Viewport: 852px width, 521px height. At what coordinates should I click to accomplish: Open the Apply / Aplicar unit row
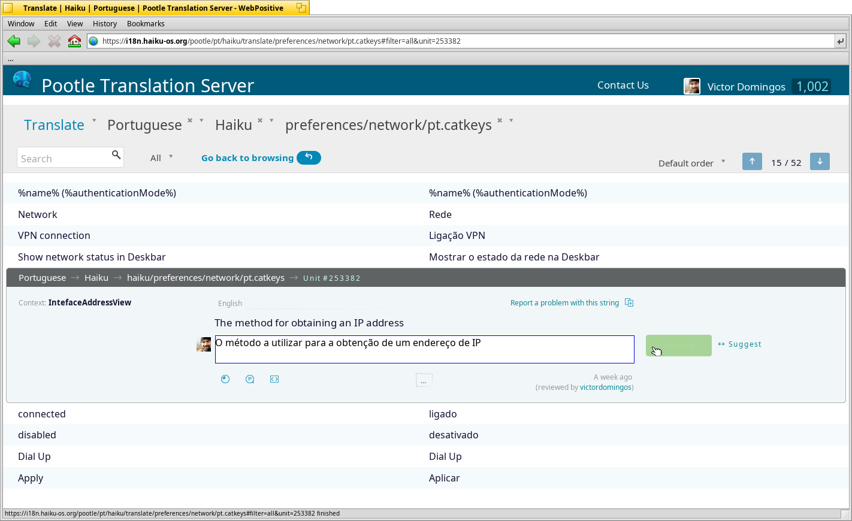pyautogui.click(x=426, y=478)
